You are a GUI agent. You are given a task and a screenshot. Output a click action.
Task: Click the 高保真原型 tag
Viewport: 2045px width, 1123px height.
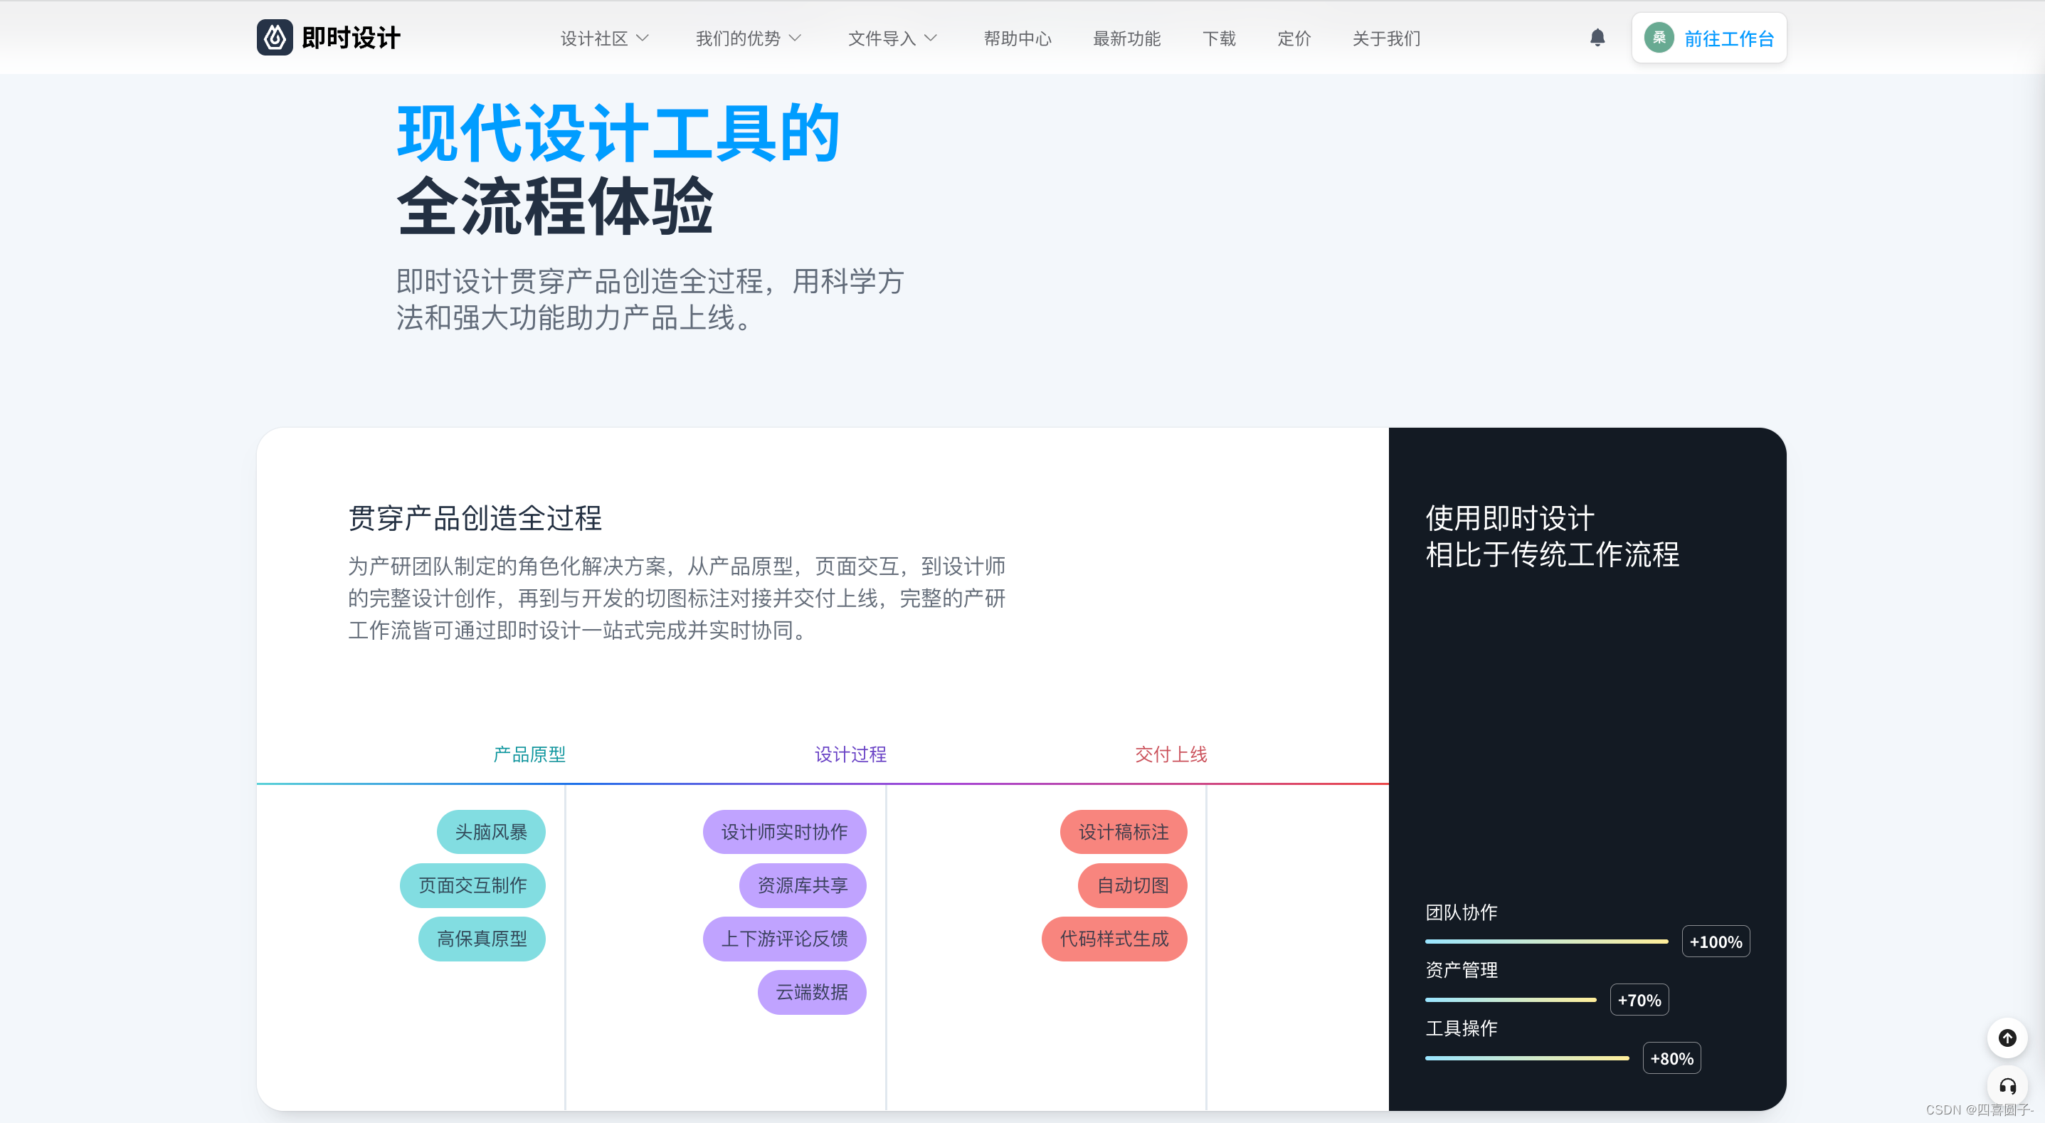click(482, 938)
